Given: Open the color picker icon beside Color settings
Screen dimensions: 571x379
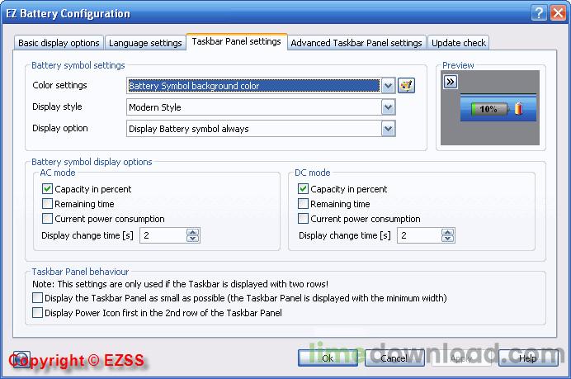Looking at the screenshot, I should [405, 86].
